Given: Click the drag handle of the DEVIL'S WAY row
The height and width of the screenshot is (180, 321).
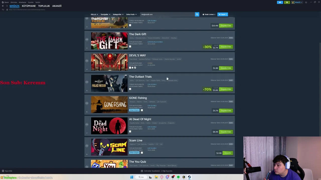Looking at the screenshot, I should [x=87, y=61].
